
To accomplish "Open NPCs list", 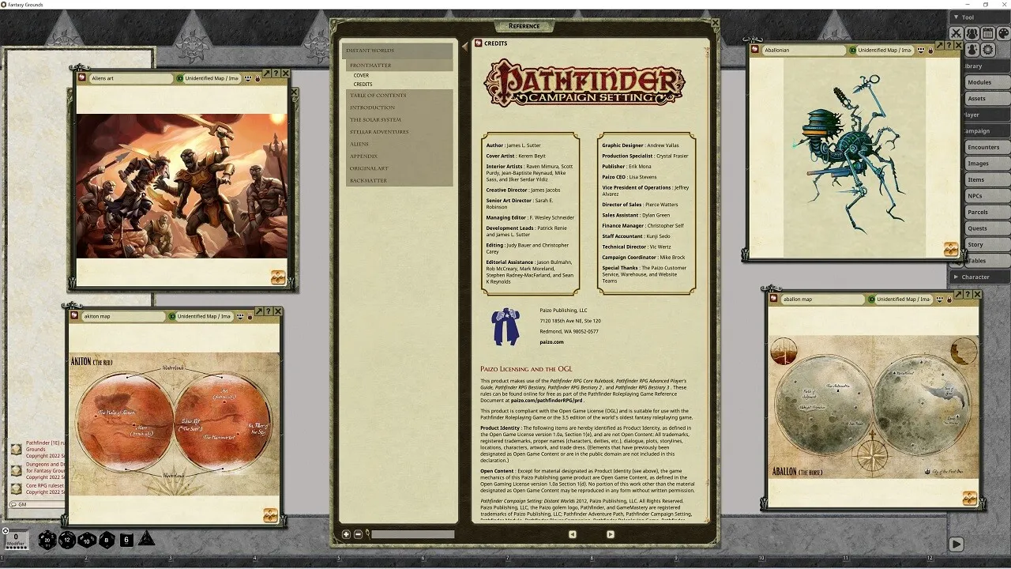I will 987,196.
